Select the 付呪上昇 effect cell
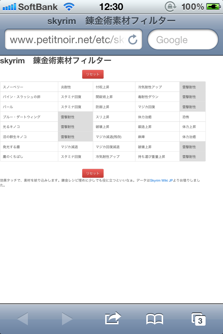 [114, 87]
